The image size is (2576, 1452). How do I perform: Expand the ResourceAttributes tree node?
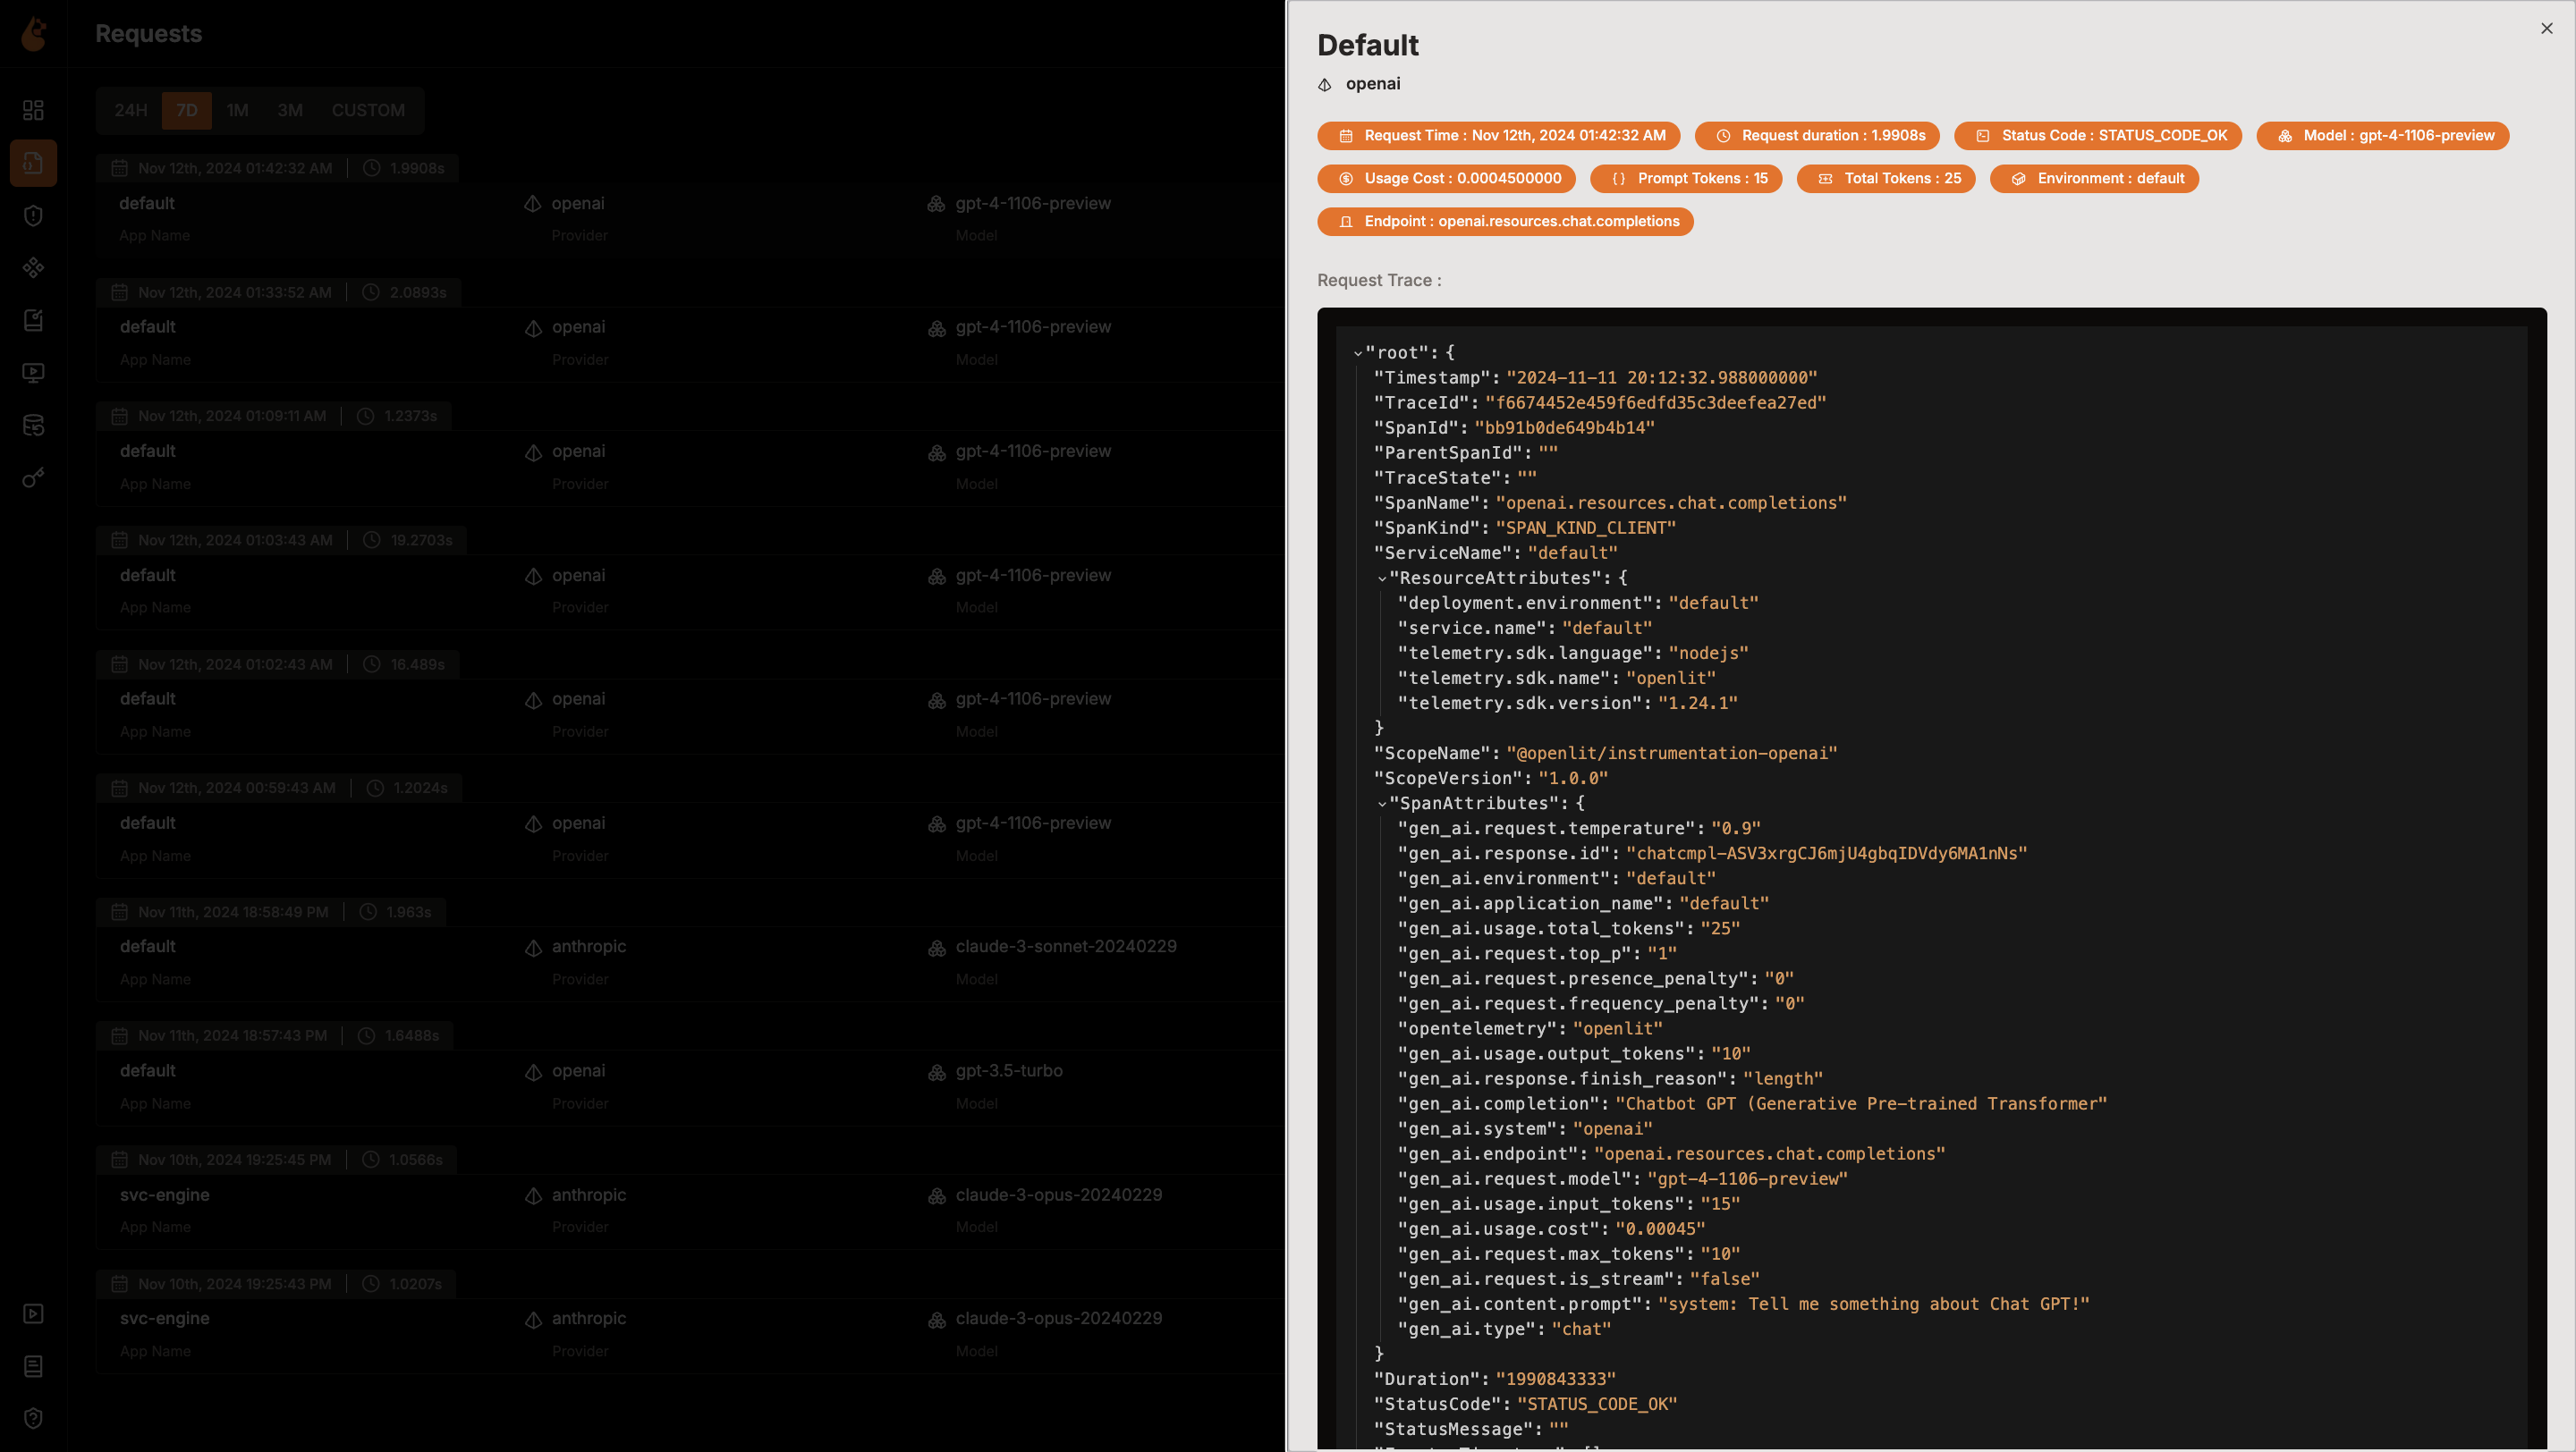coord(1382,578)
